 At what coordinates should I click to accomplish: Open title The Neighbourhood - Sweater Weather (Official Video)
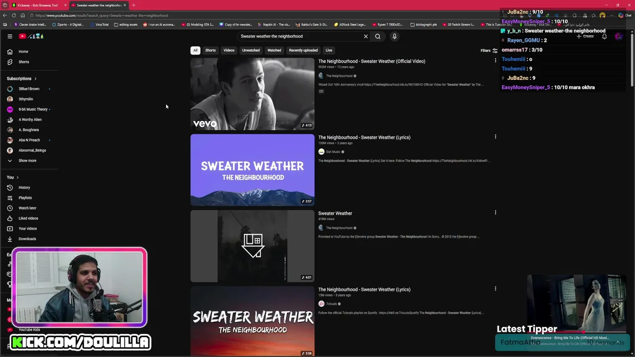(372, 61)
